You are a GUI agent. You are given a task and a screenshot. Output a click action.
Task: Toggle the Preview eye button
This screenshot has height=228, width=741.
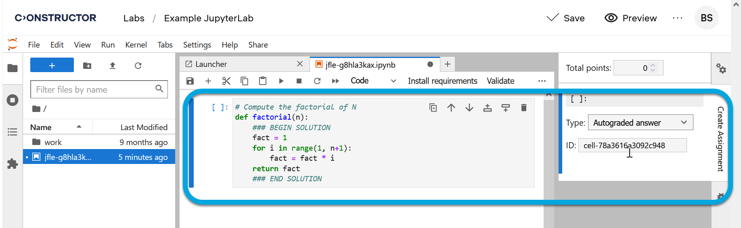click(630, 18)
